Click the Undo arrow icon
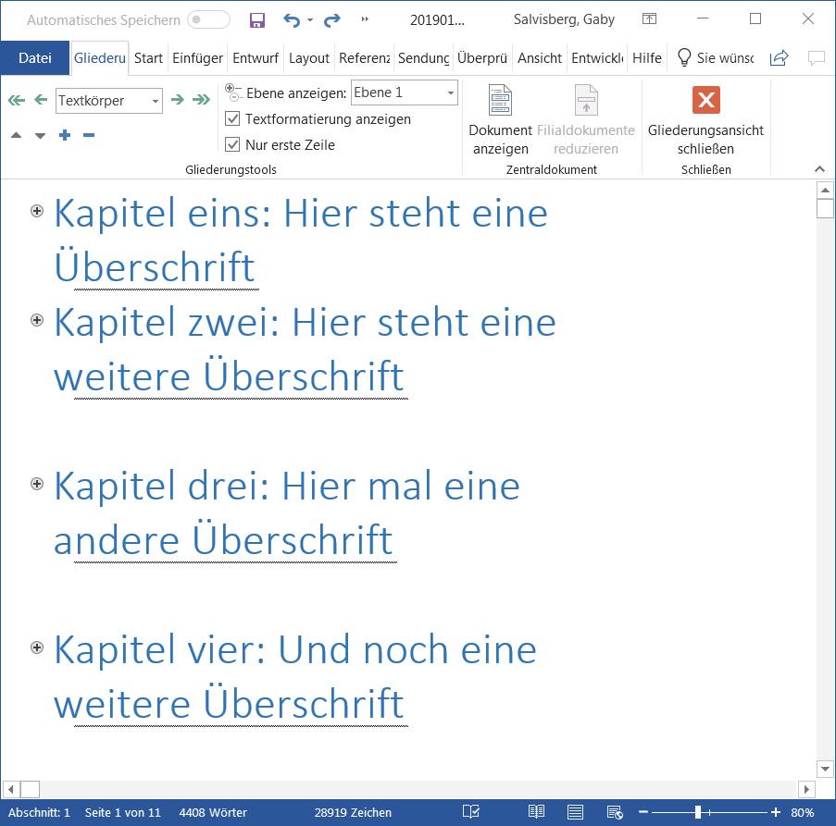836x826 pixels. (292, 19)
